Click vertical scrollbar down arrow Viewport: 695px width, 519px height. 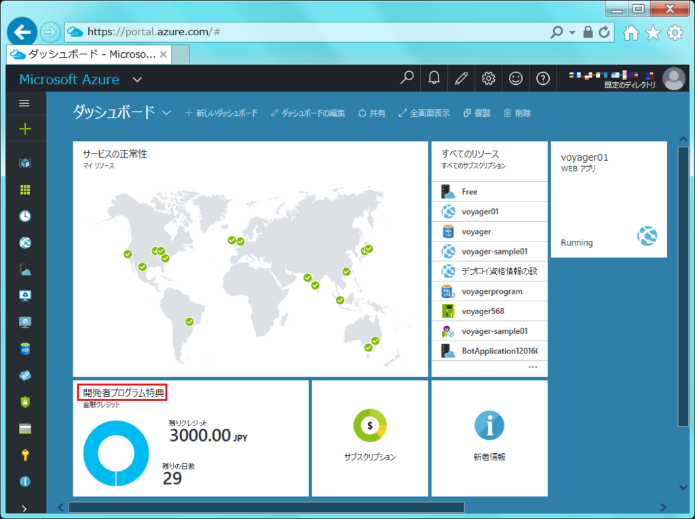(x=683, y=487)
